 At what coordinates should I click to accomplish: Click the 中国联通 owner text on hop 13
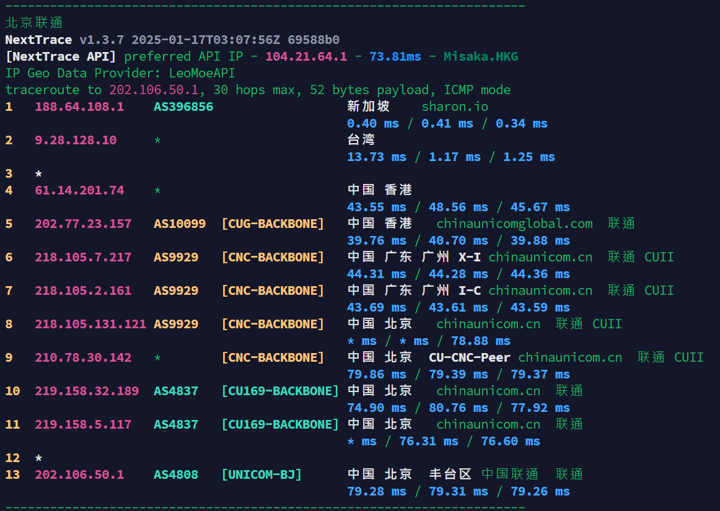(510, 474)
